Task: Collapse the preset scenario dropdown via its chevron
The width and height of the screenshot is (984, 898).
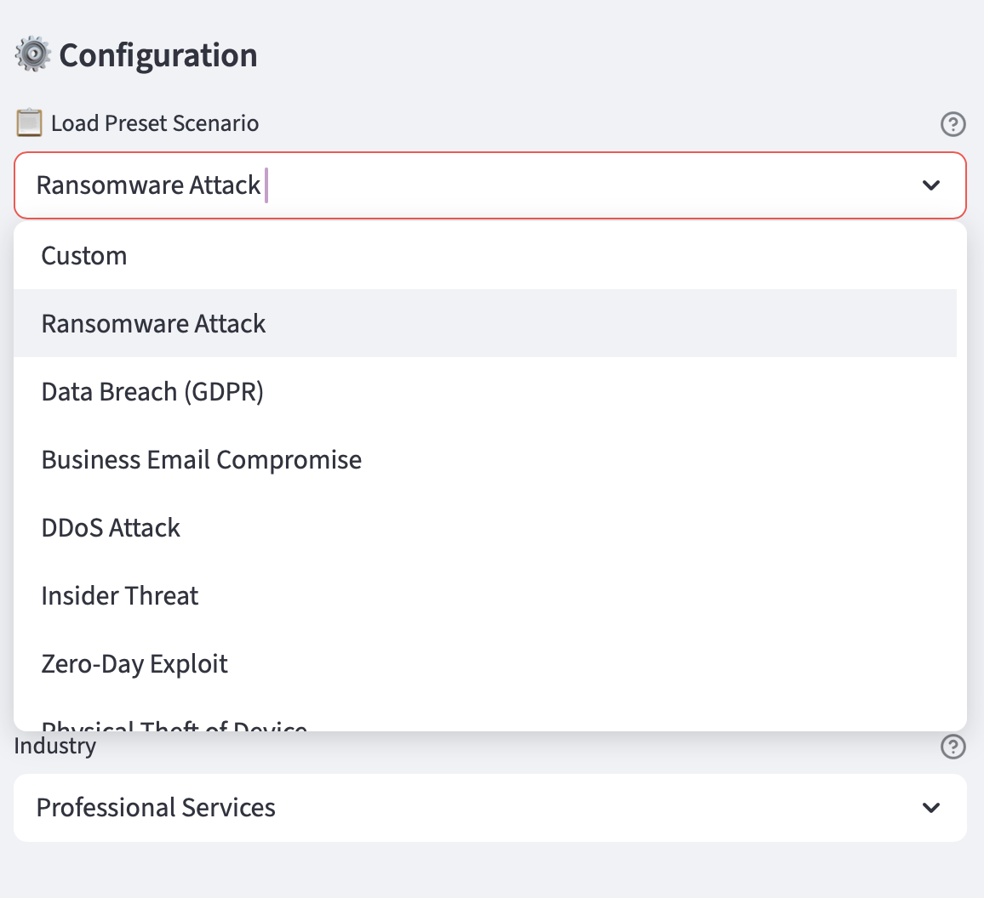Action: (931, 185)
